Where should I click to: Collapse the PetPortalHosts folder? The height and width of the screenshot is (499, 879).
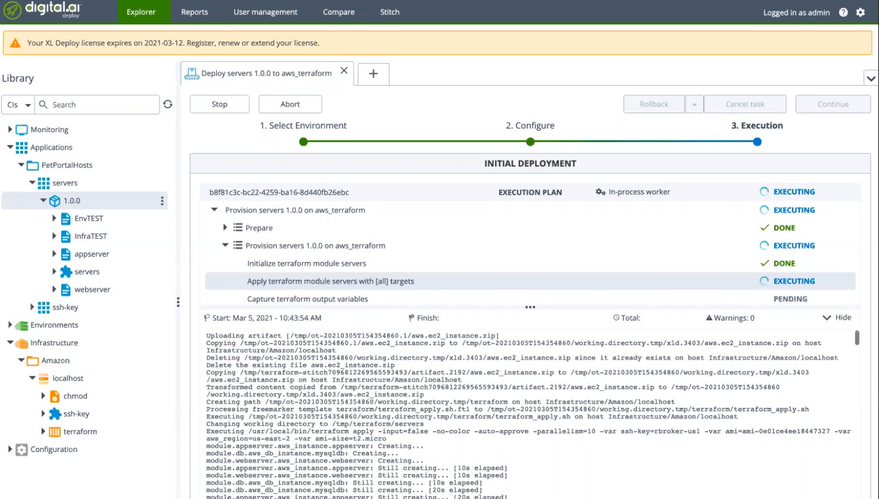coord(21,165)
